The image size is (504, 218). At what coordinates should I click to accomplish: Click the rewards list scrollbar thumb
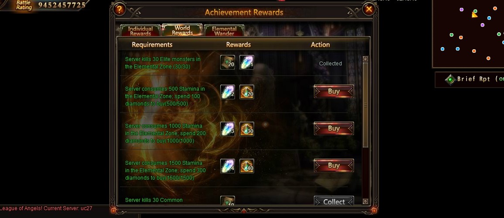tap(365, 105)
